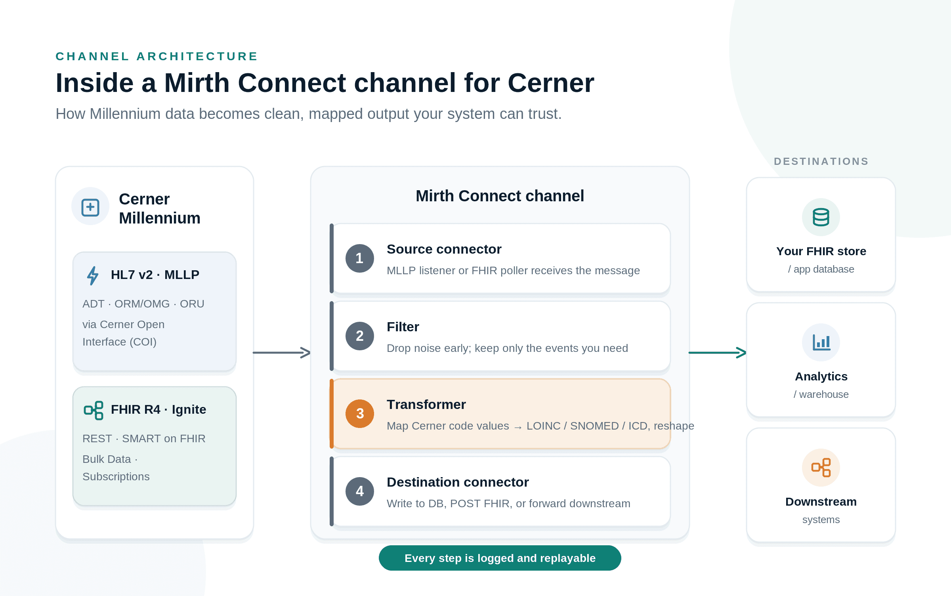The height and width of the screenshot is (596, 951).
Task: Click the Downstream systems nodes icon
Action: coord(821,468)
